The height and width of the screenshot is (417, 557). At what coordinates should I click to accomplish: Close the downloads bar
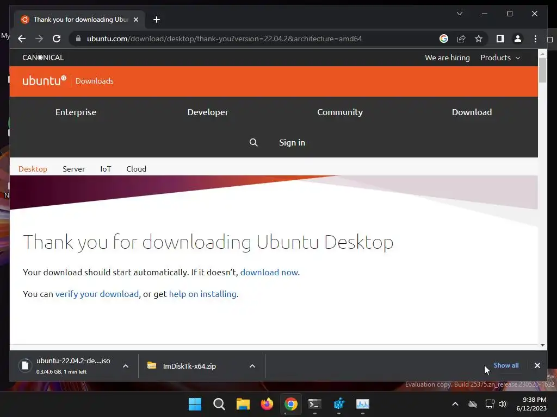tap(537, 365)
